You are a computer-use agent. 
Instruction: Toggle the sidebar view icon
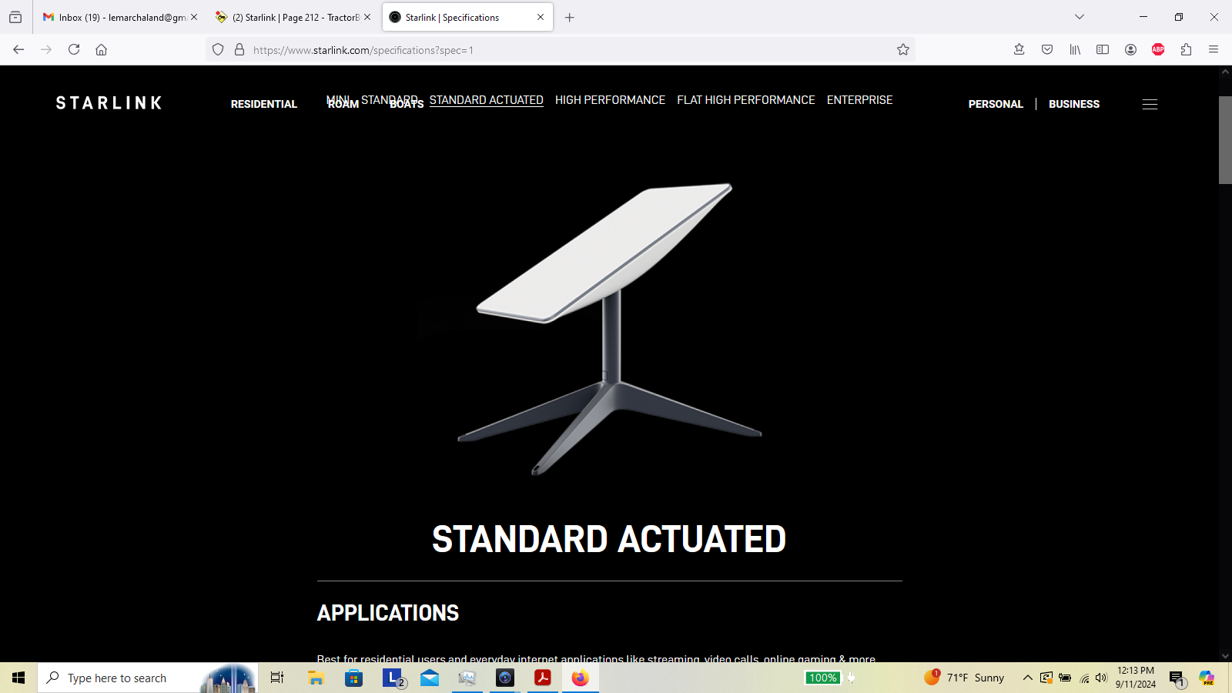click(1103, 49)
